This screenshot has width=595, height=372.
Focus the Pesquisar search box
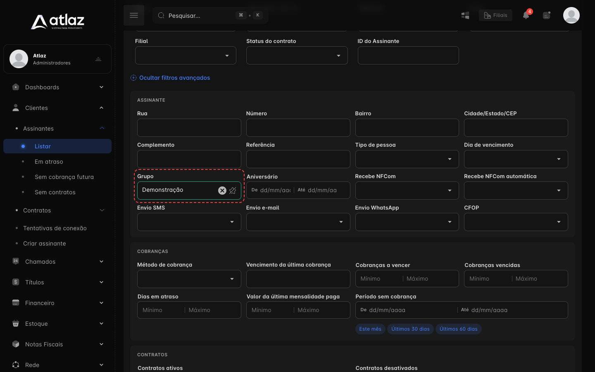[210, 15]
